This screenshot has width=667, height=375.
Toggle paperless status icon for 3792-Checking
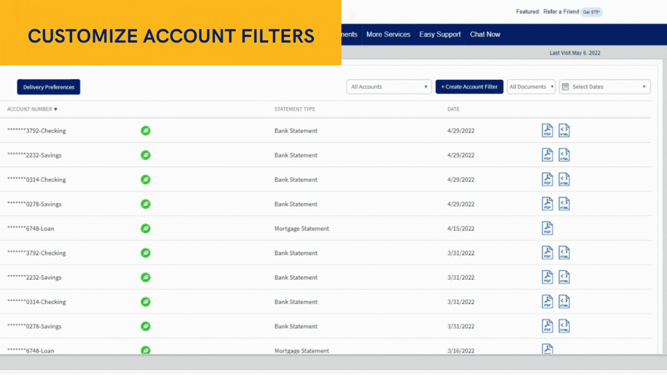146,130
